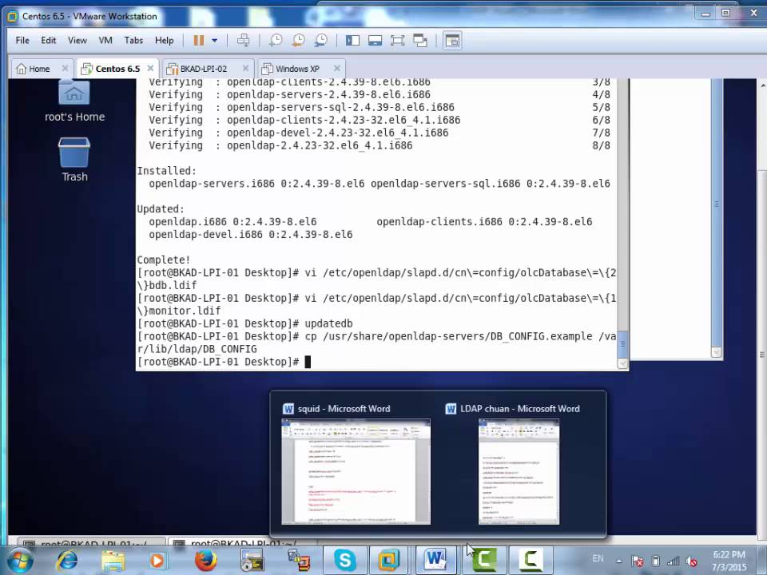Open root's Home desktop folder
This screenshot has height=575, width=767.
pos(74,101)
